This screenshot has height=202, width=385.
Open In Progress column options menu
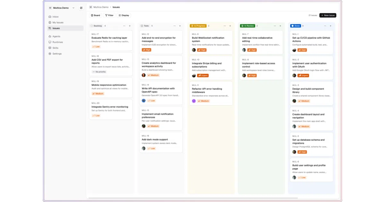click(x=225, y=26)
